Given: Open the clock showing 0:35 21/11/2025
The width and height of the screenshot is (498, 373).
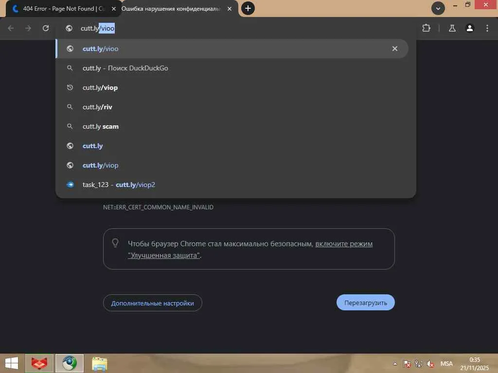Looking at the screenshot, I should (475, 364).
